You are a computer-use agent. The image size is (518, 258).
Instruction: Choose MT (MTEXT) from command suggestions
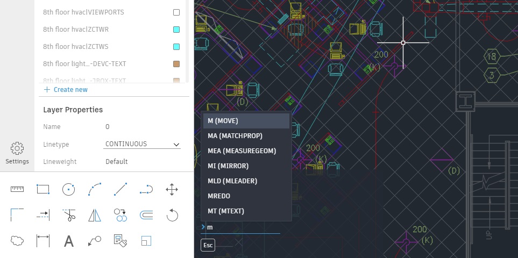246,211
